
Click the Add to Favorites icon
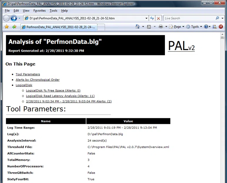point(14,27)
